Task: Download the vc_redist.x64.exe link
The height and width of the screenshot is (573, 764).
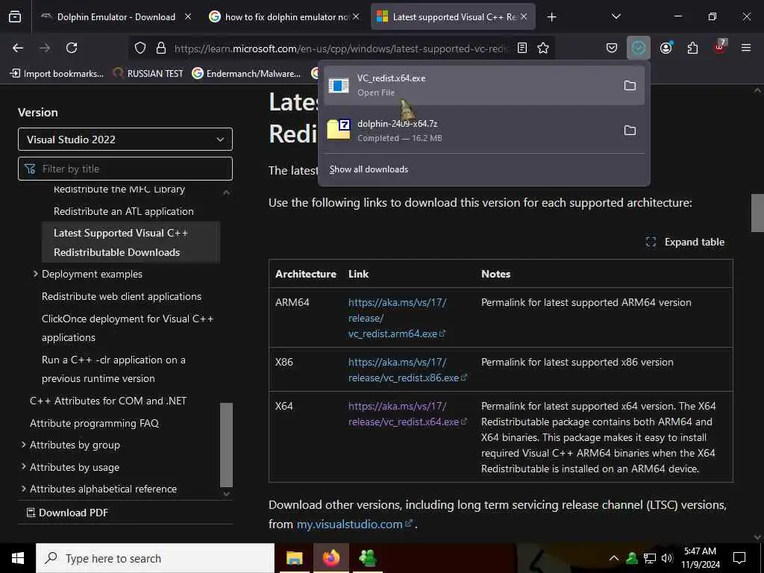Action: click(x=407, y=413)
